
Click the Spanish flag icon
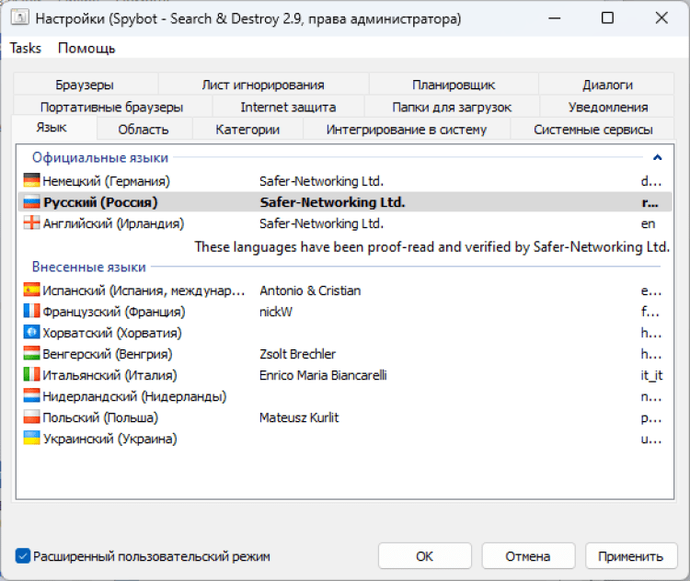click(31, 290)
